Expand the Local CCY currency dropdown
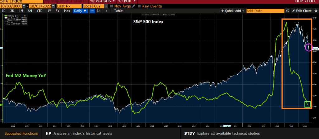Viewport: 319px width, 139px height. click(x=106, y=6)
